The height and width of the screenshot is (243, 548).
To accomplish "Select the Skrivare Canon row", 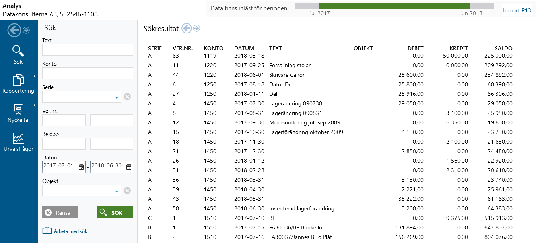I will pyautogui.click(x=330, y=75).
